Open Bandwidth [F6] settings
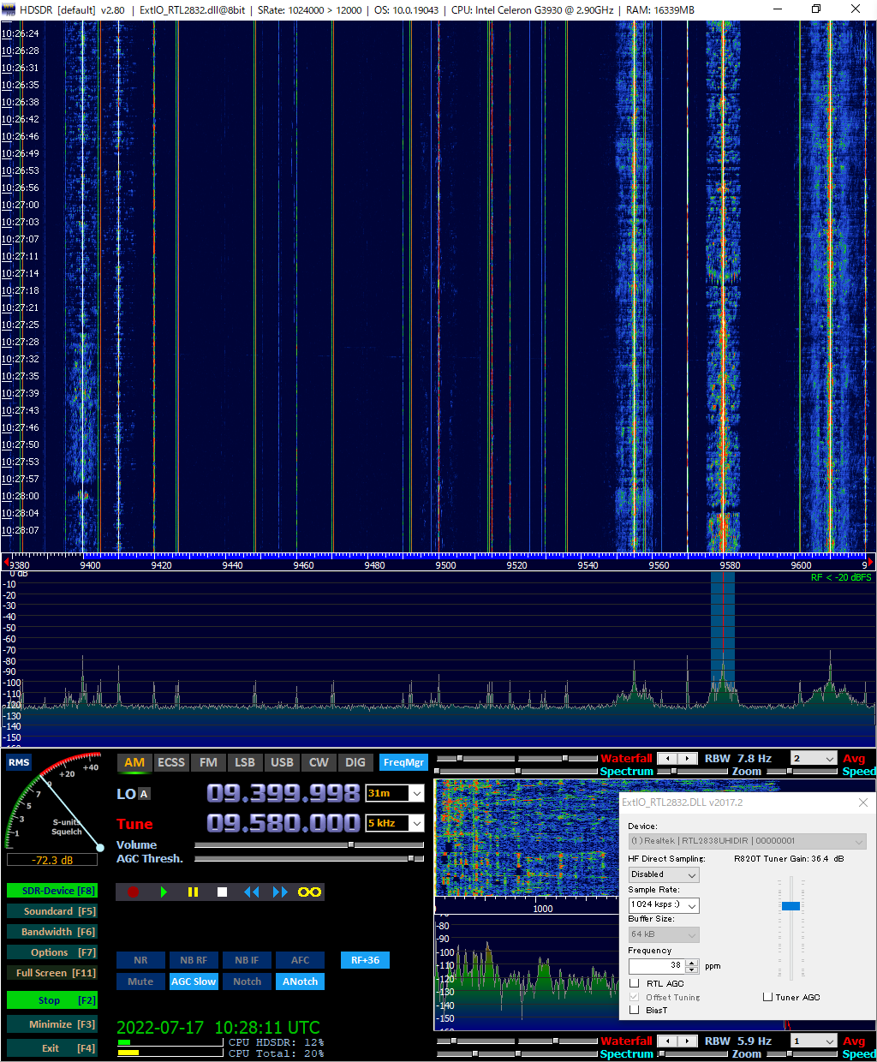The height and width of the screenshot is (1062, 877). (x=52, y=932)
